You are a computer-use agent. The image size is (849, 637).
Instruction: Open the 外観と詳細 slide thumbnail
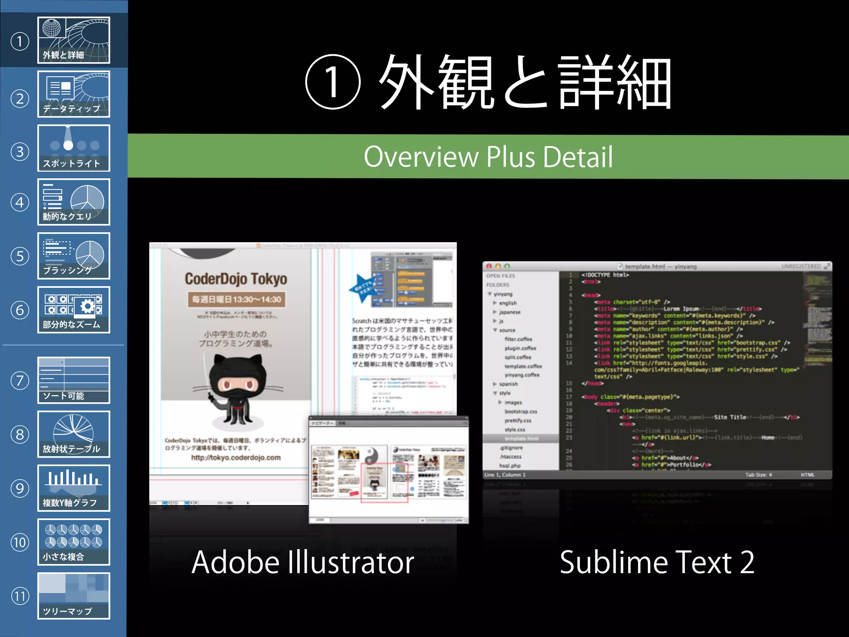point(73,40)
